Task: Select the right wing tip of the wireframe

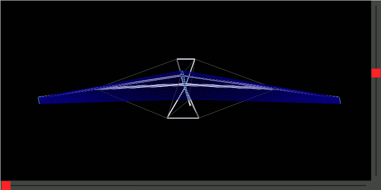Action: pyautogui.click(x=340, y=100)
